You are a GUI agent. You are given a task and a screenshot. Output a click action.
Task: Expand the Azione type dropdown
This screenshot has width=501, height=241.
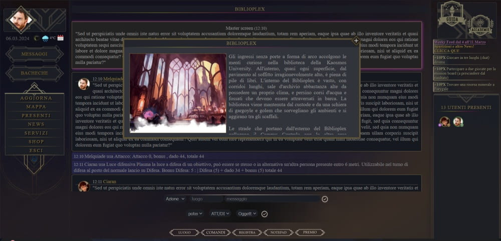coord(175,199)
